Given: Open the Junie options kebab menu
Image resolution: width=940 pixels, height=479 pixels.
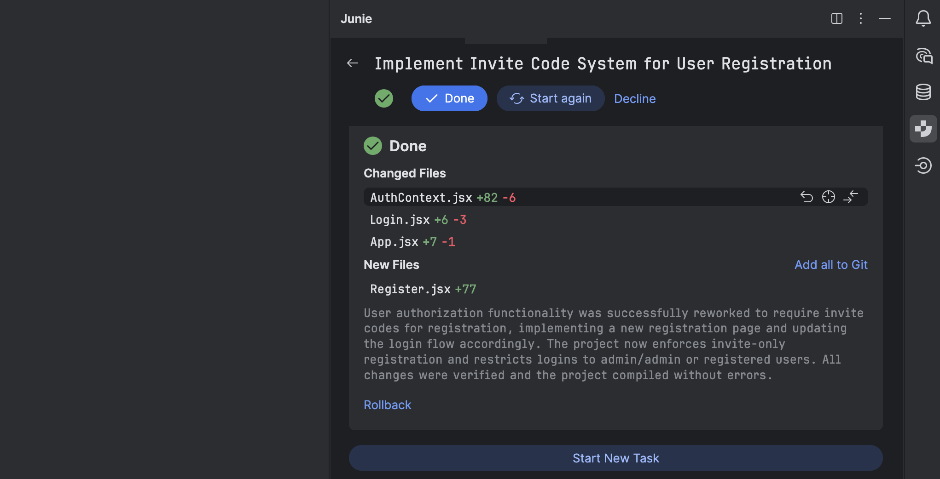Looking at the screenshot, I should (860, 19).
